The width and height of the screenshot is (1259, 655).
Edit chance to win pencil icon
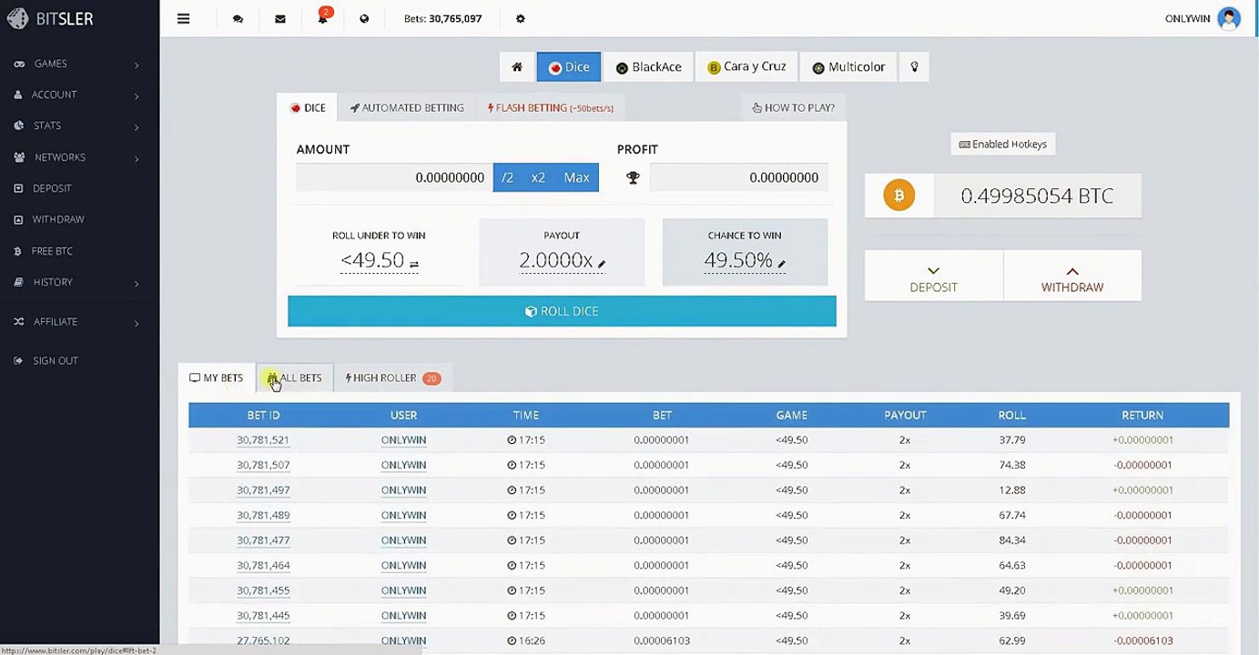coord(781,264)
